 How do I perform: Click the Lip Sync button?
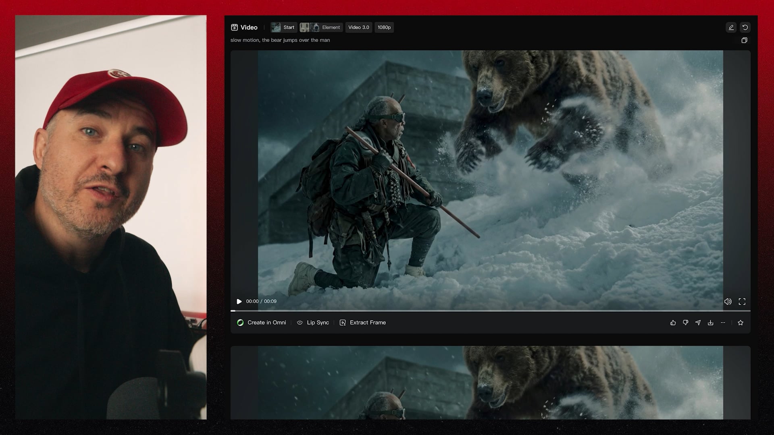point(313,323)
